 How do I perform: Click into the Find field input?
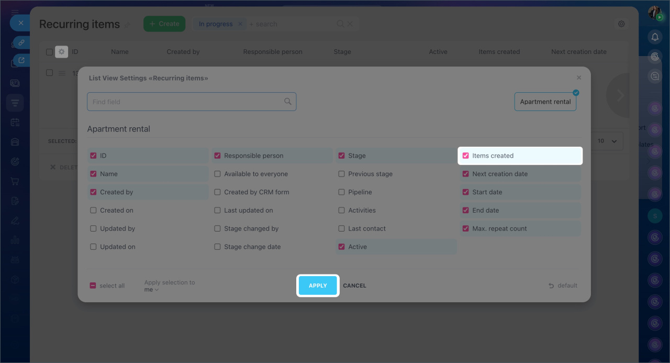(x=186, y=102)
